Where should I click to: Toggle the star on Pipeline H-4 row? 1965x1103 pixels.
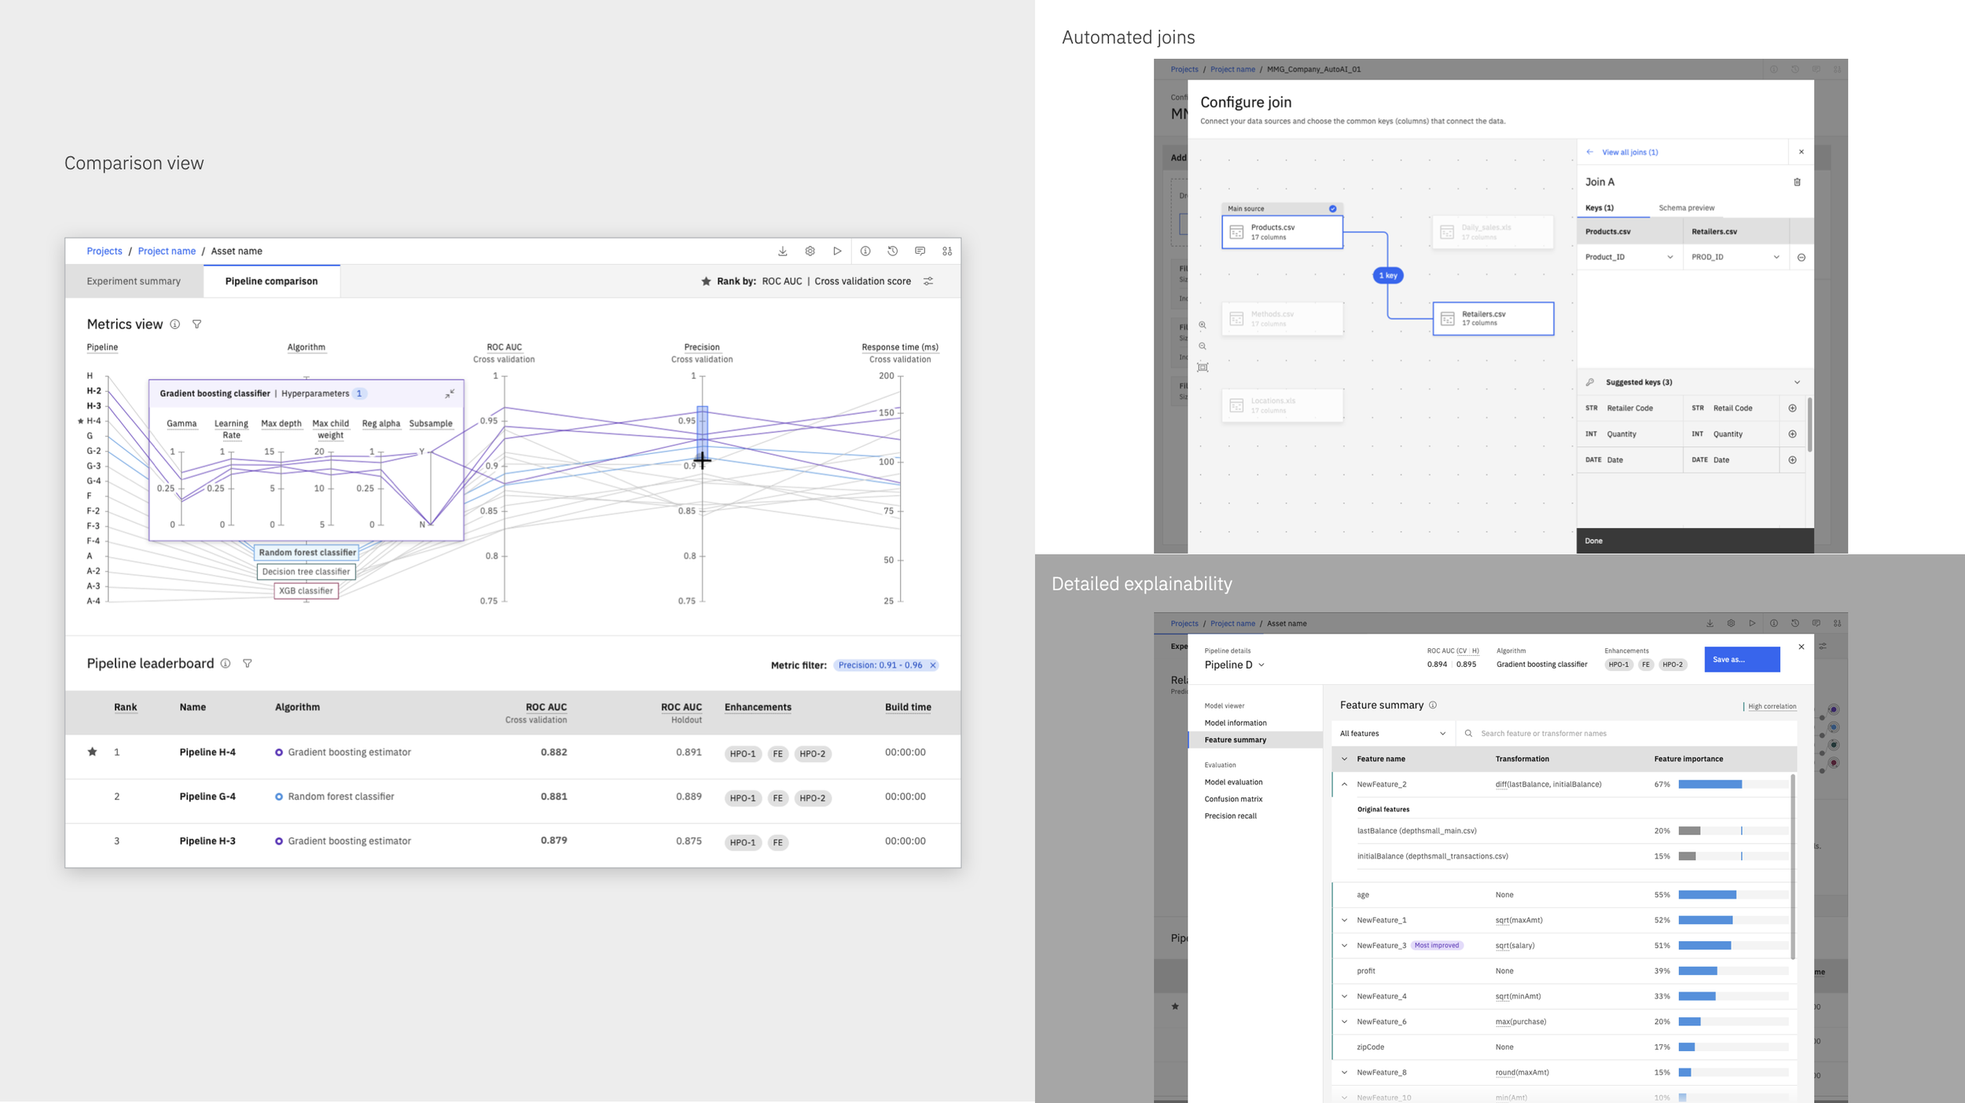(93, 753)
